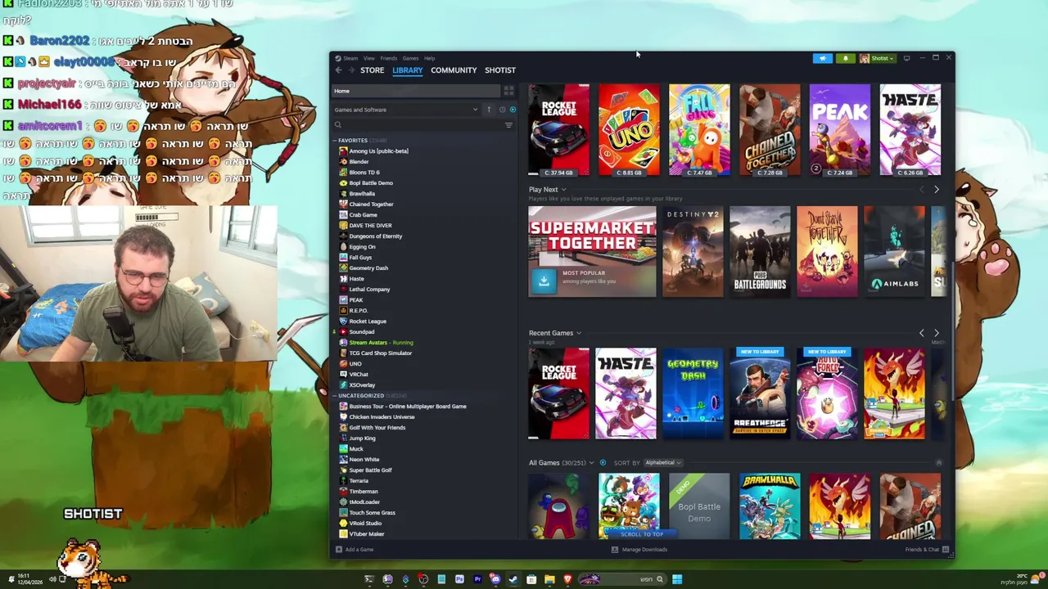Open Destiny 2 cover in Play Next

pyautogui.click(x=693, y=251)
